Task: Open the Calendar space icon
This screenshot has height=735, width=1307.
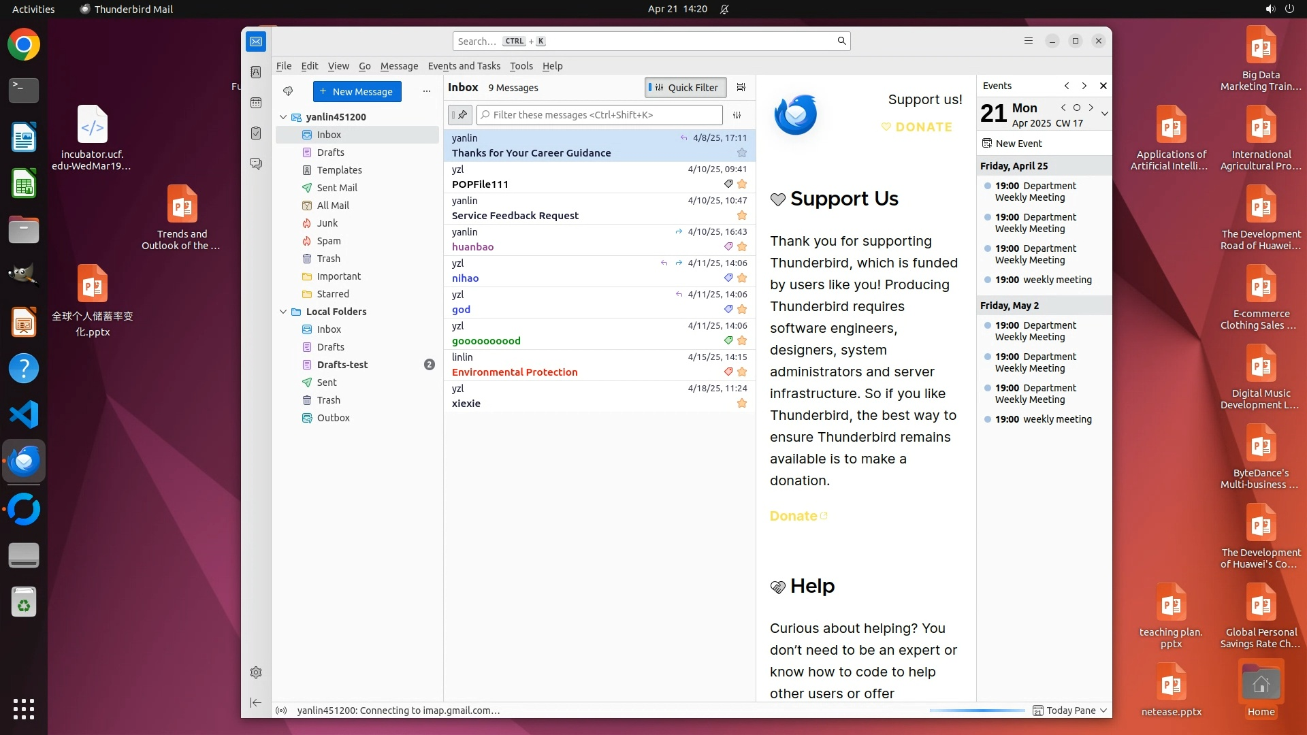Action: pos(256,103)
